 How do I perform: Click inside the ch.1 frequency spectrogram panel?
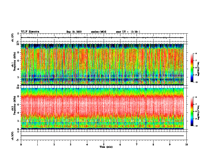(x=102, y=65)
